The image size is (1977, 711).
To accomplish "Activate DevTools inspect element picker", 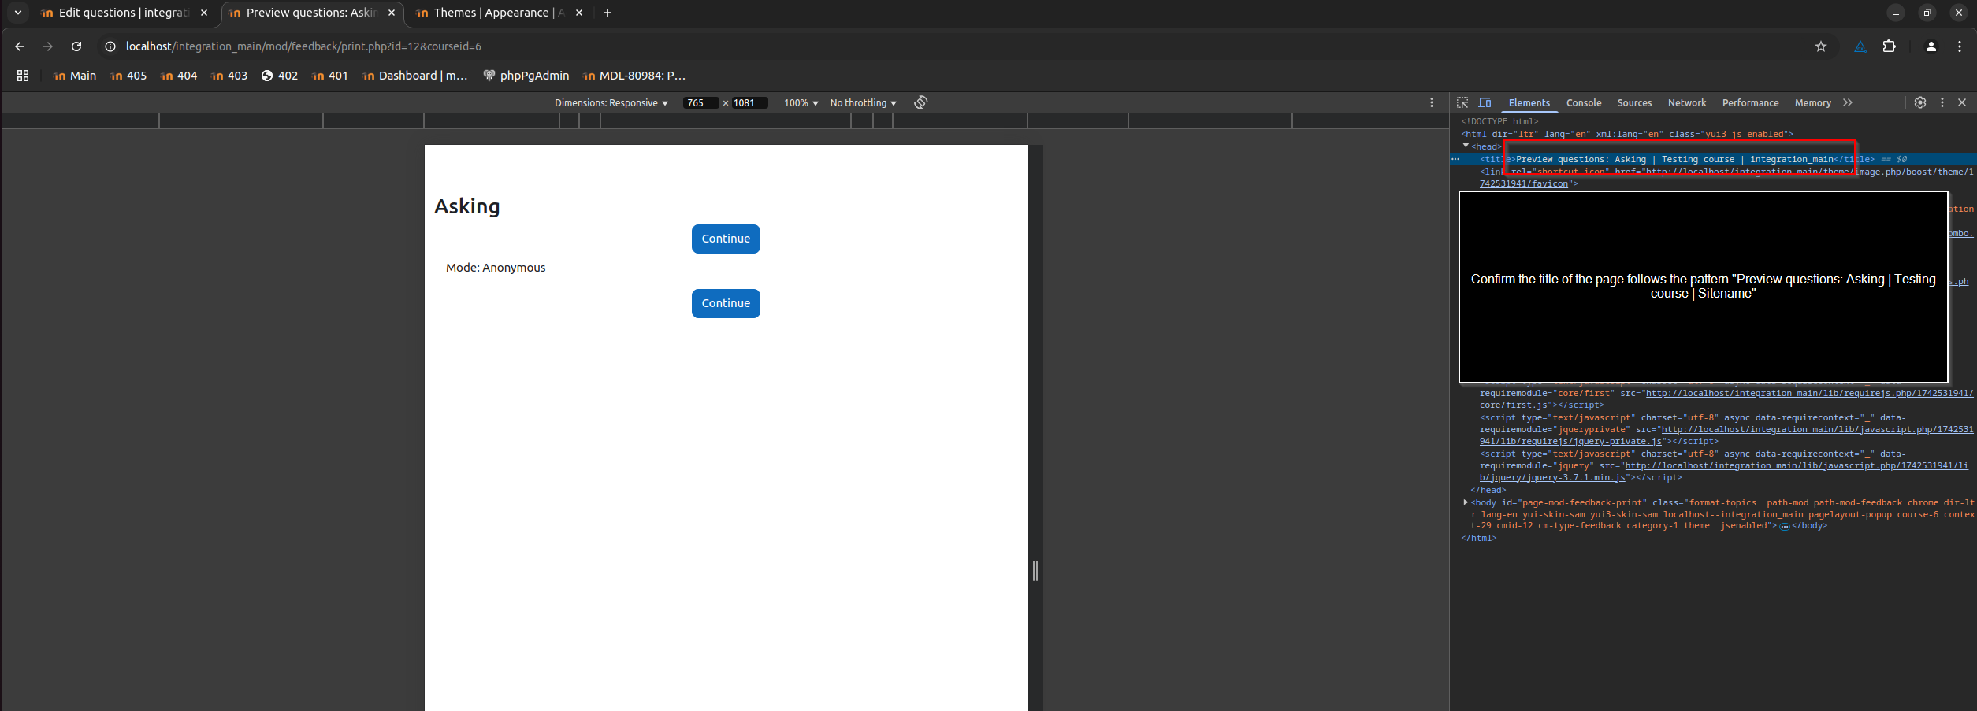I will coord(1462,102).
